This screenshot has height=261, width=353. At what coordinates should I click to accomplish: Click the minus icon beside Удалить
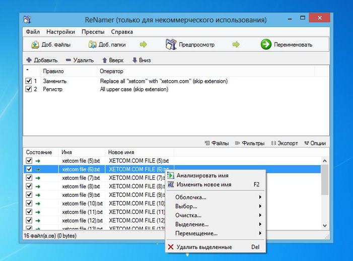68,60
